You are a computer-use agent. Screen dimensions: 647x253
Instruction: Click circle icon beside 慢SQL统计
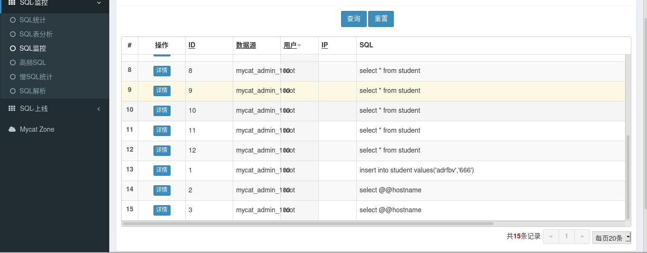pyautogui.click(x=13, y=77)
